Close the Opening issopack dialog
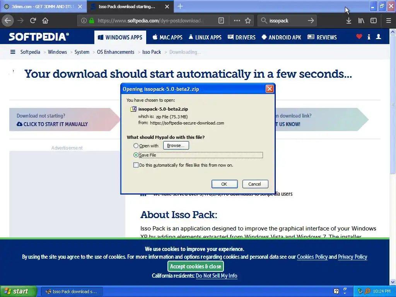The width and height of the screenshot is (396, 297). [x=270, y=89]
